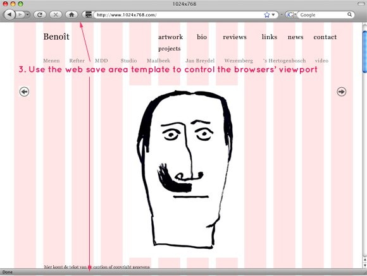Open the Menen project link
The image size is (367, 276).
[51, 61]
